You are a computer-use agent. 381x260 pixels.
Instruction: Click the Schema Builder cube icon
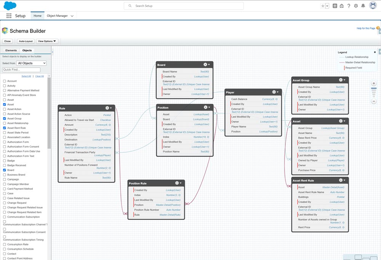pyautogui.click(x=5, y=31)
